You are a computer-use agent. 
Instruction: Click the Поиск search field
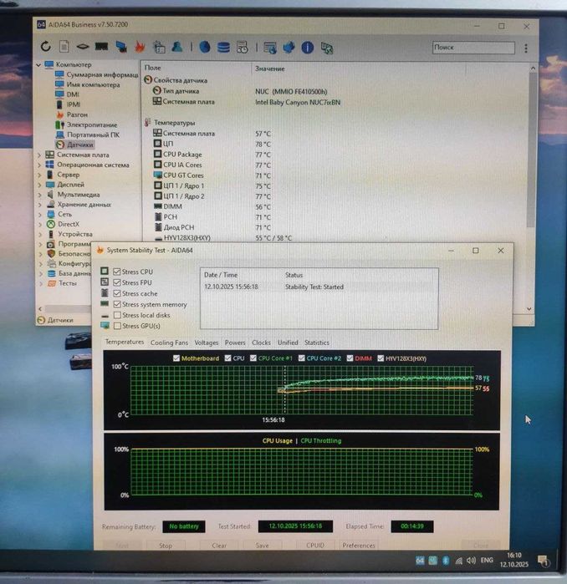point(473,48)
